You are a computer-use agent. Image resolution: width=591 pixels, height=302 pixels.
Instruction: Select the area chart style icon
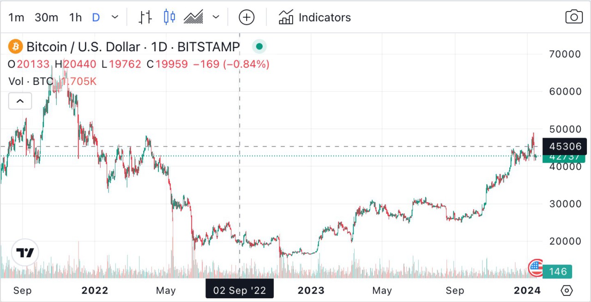click(193, 17)
